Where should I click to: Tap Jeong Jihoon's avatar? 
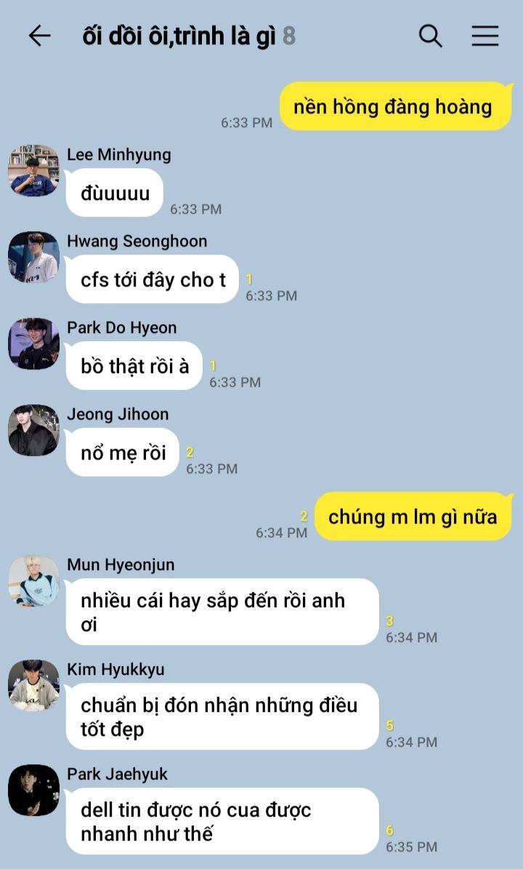point(33,430)
